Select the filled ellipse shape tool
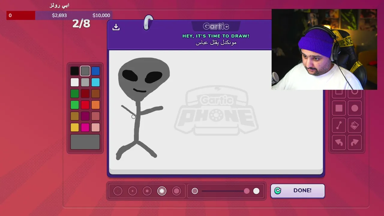Screen dimensions: 384x216 pyautogui.click(x=355, y=108)
